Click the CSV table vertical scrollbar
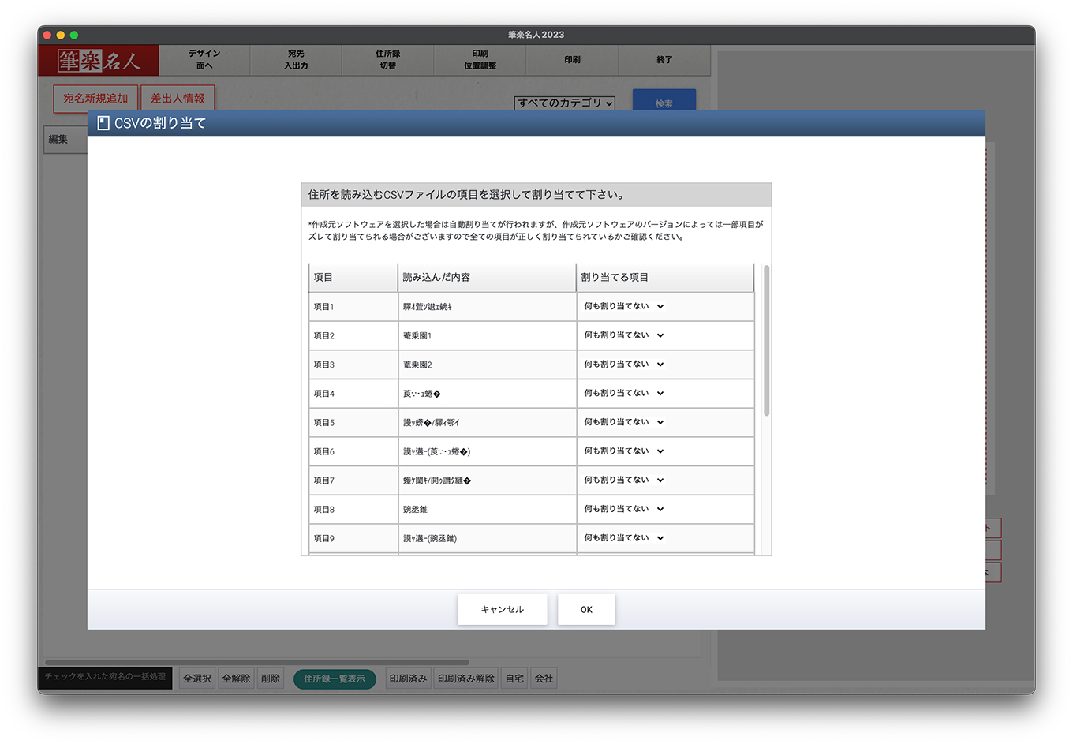Viewport: 1073px width, 744px height. [766, 341]
